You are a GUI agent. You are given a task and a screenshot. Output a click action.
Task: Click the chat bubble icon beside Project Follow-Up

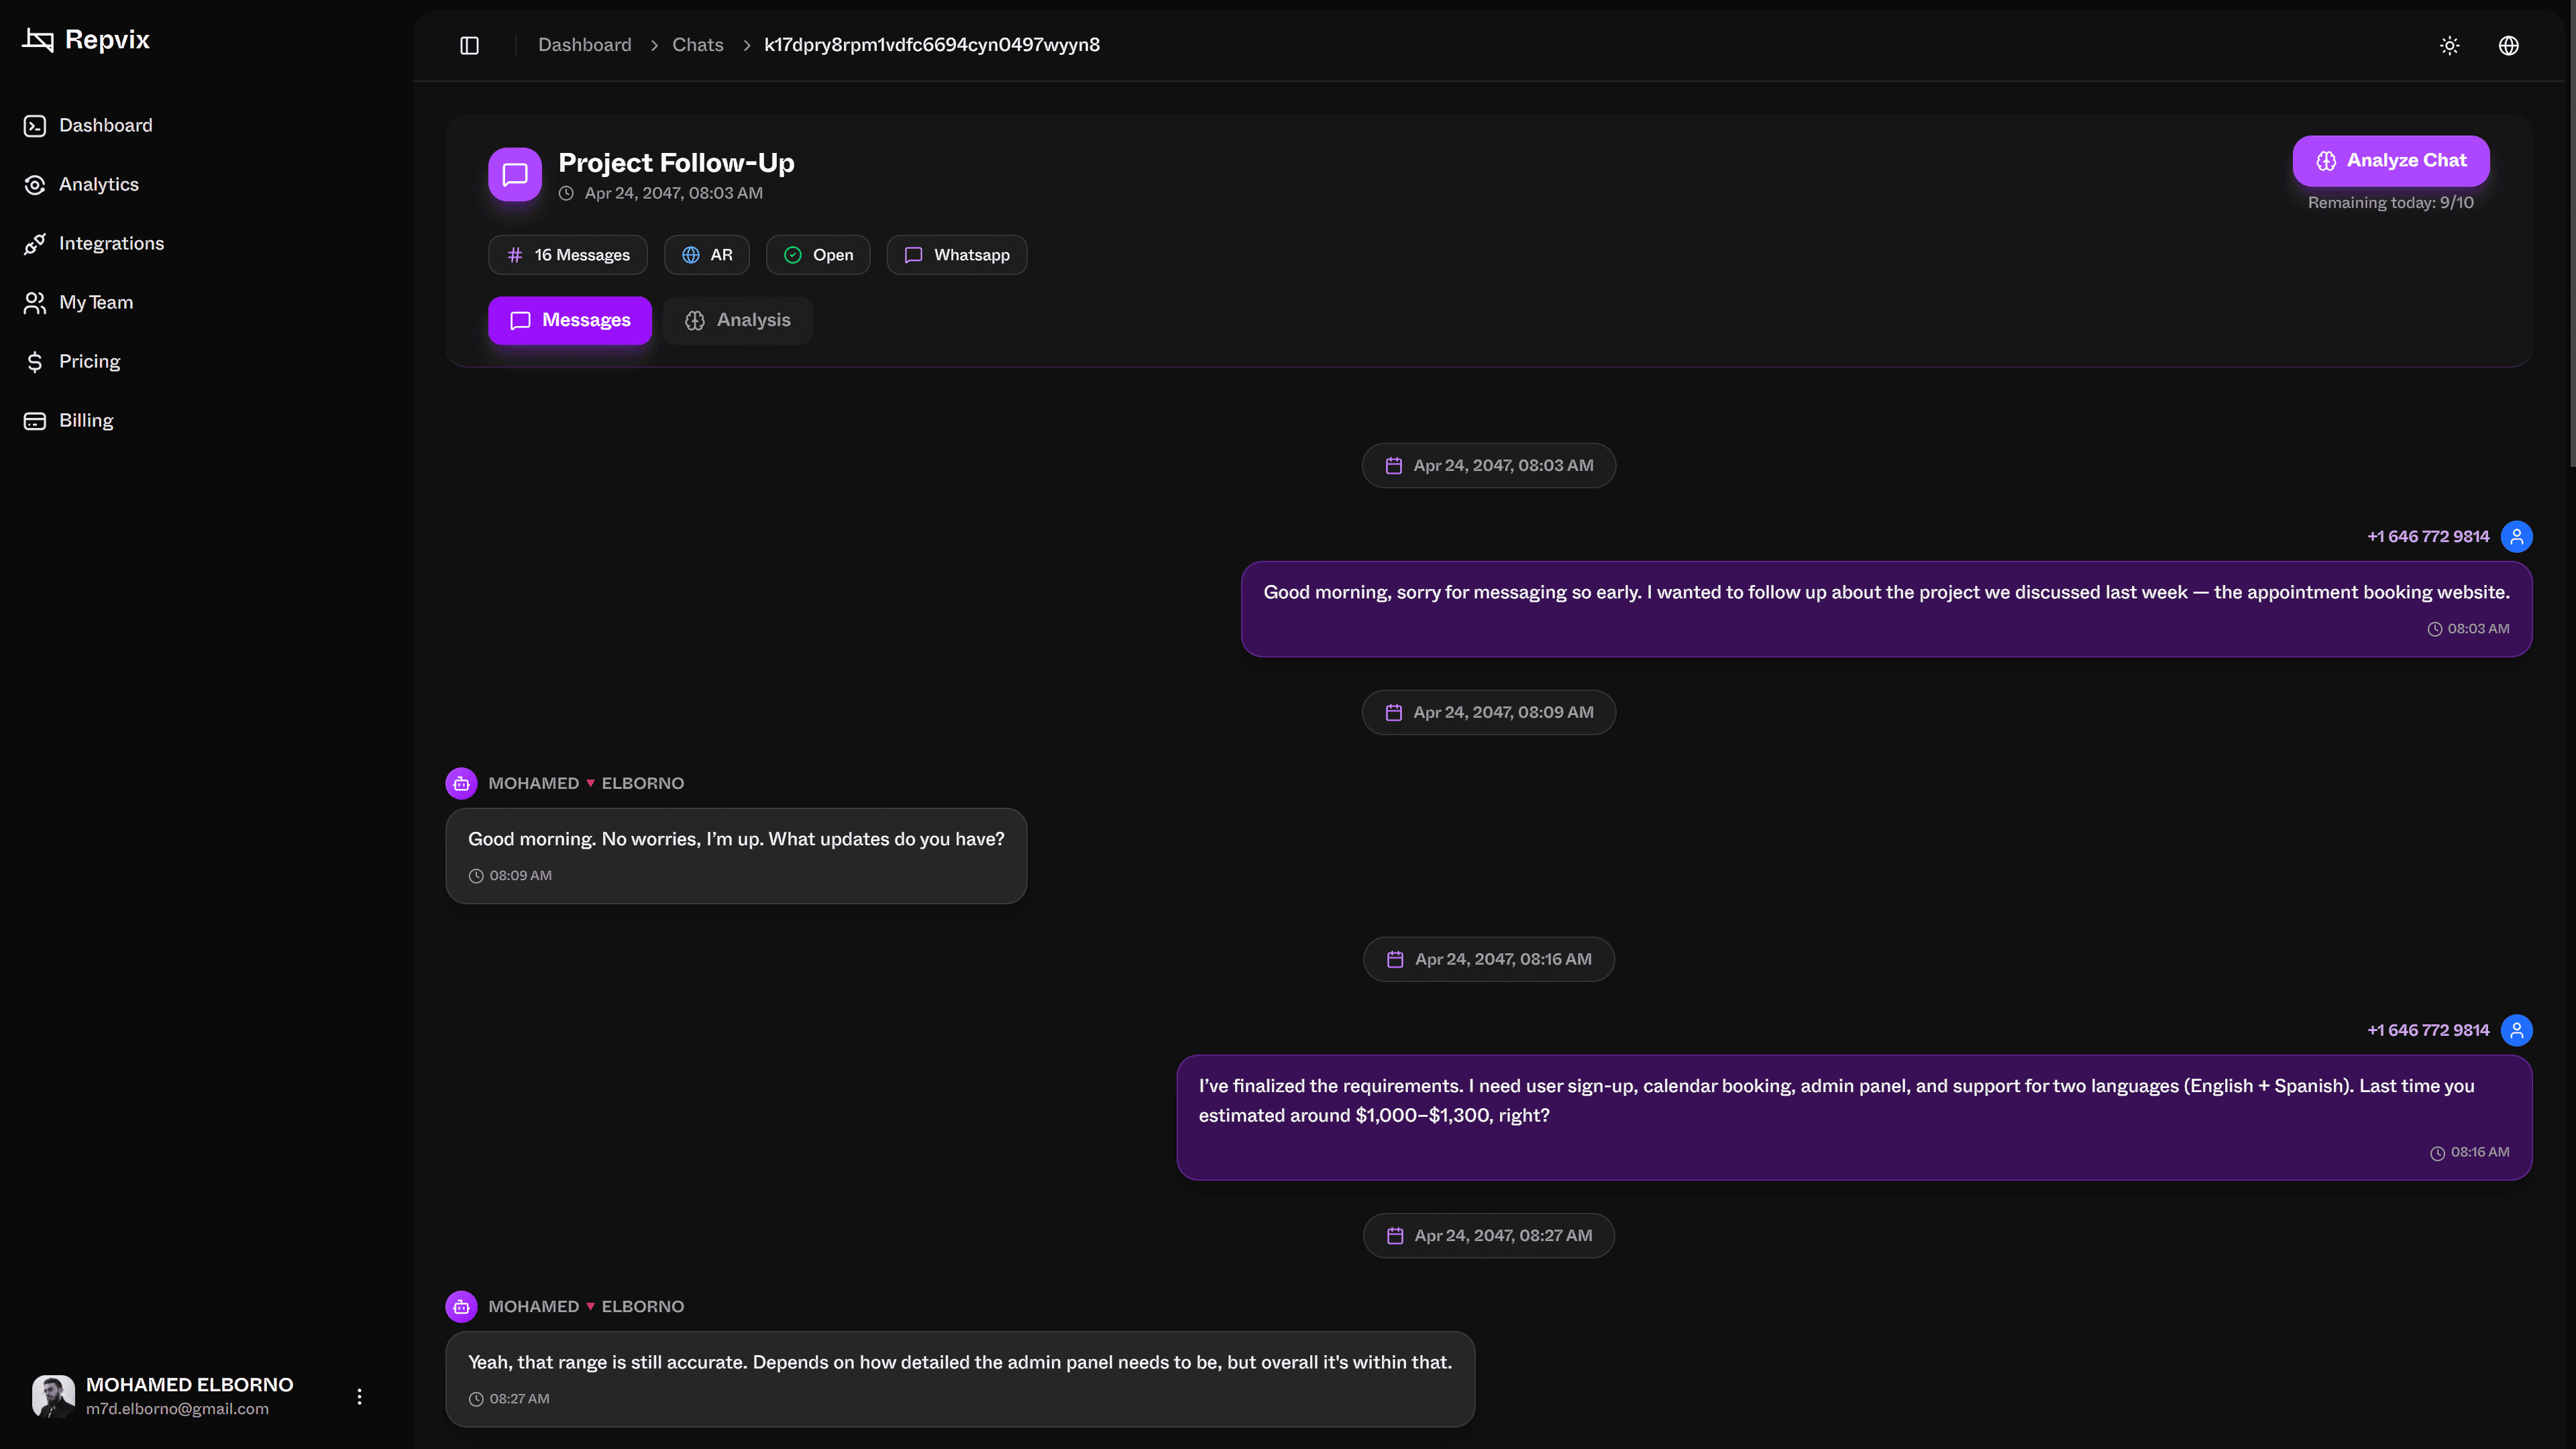(x=514, y=174)
